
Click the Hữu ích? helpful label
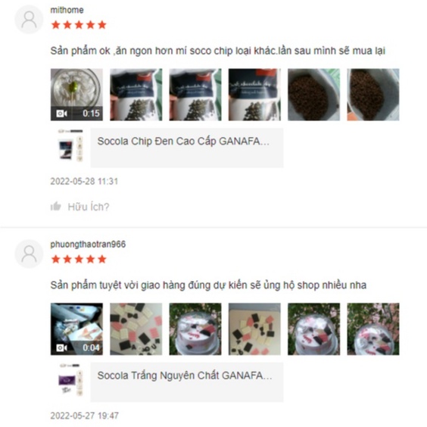click(x=89, y=207)
